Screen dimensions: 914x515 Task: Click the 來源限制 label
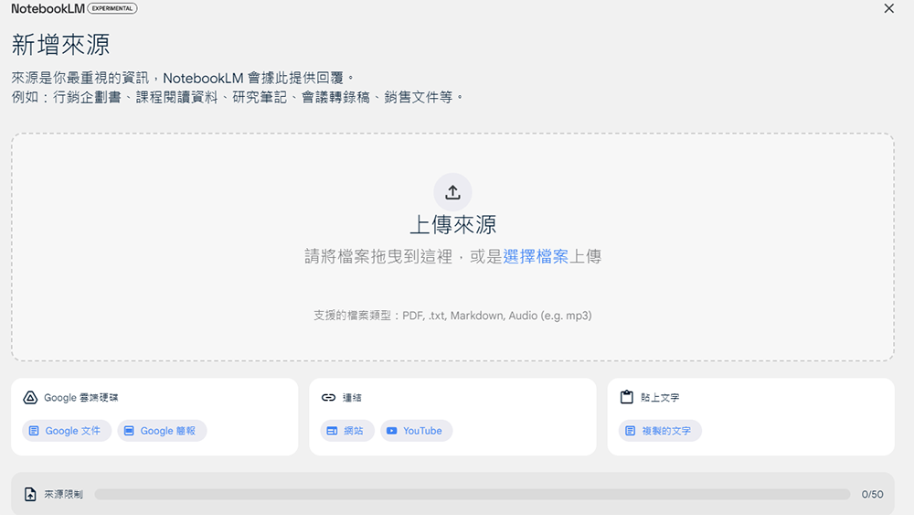coord(64,494)
